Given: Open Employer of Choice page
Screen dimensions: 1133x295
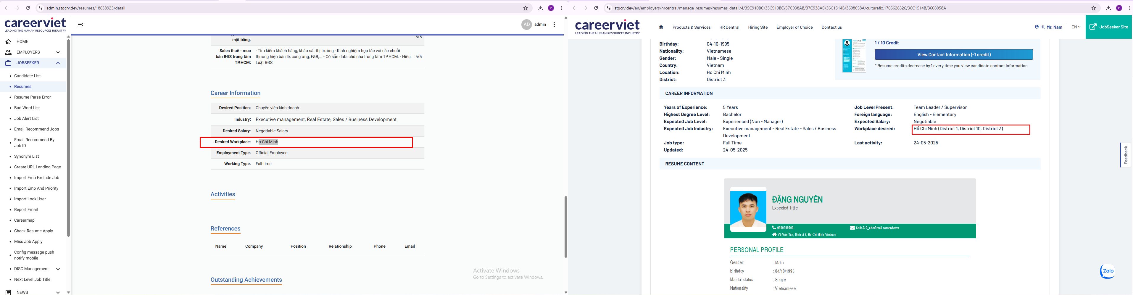Looking at the screenshot, I should (x=794, y=27).
